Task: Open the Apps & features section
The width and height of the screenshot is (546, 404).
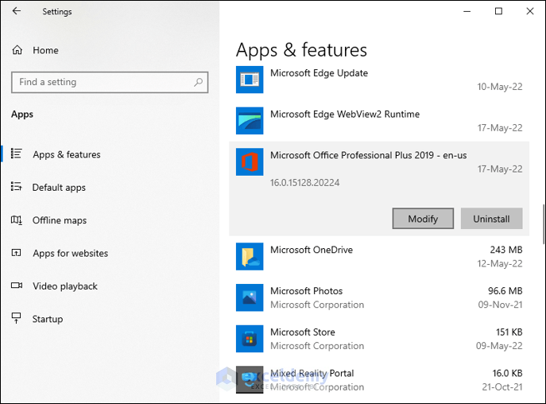Action: (66, 154)
